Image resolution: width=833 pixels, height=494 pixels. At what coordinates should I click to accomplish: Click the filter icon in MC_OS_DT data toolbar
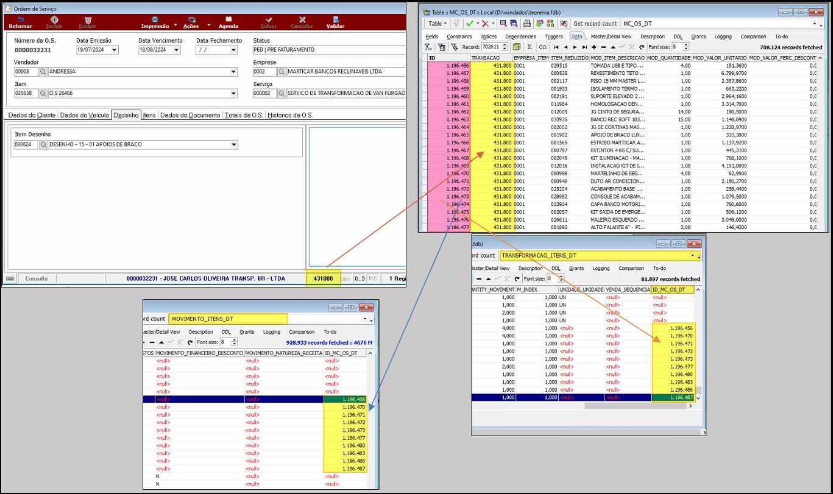[428, 47]
